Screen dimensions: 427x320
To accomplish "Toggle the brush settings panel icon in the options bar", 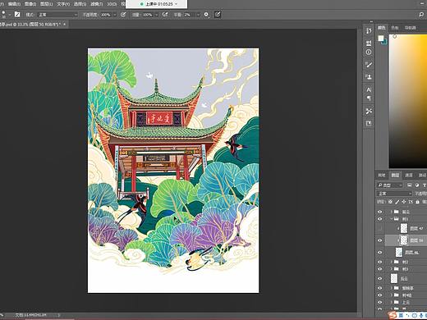I will (17, 14).
